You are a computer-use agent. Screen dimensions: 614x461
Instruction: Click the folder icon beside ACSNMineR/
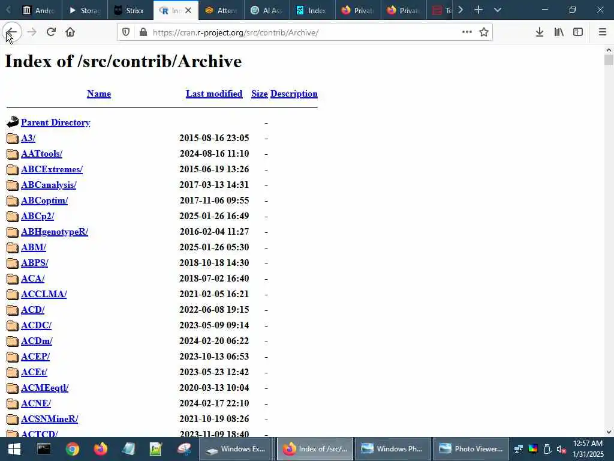[13, 420]
